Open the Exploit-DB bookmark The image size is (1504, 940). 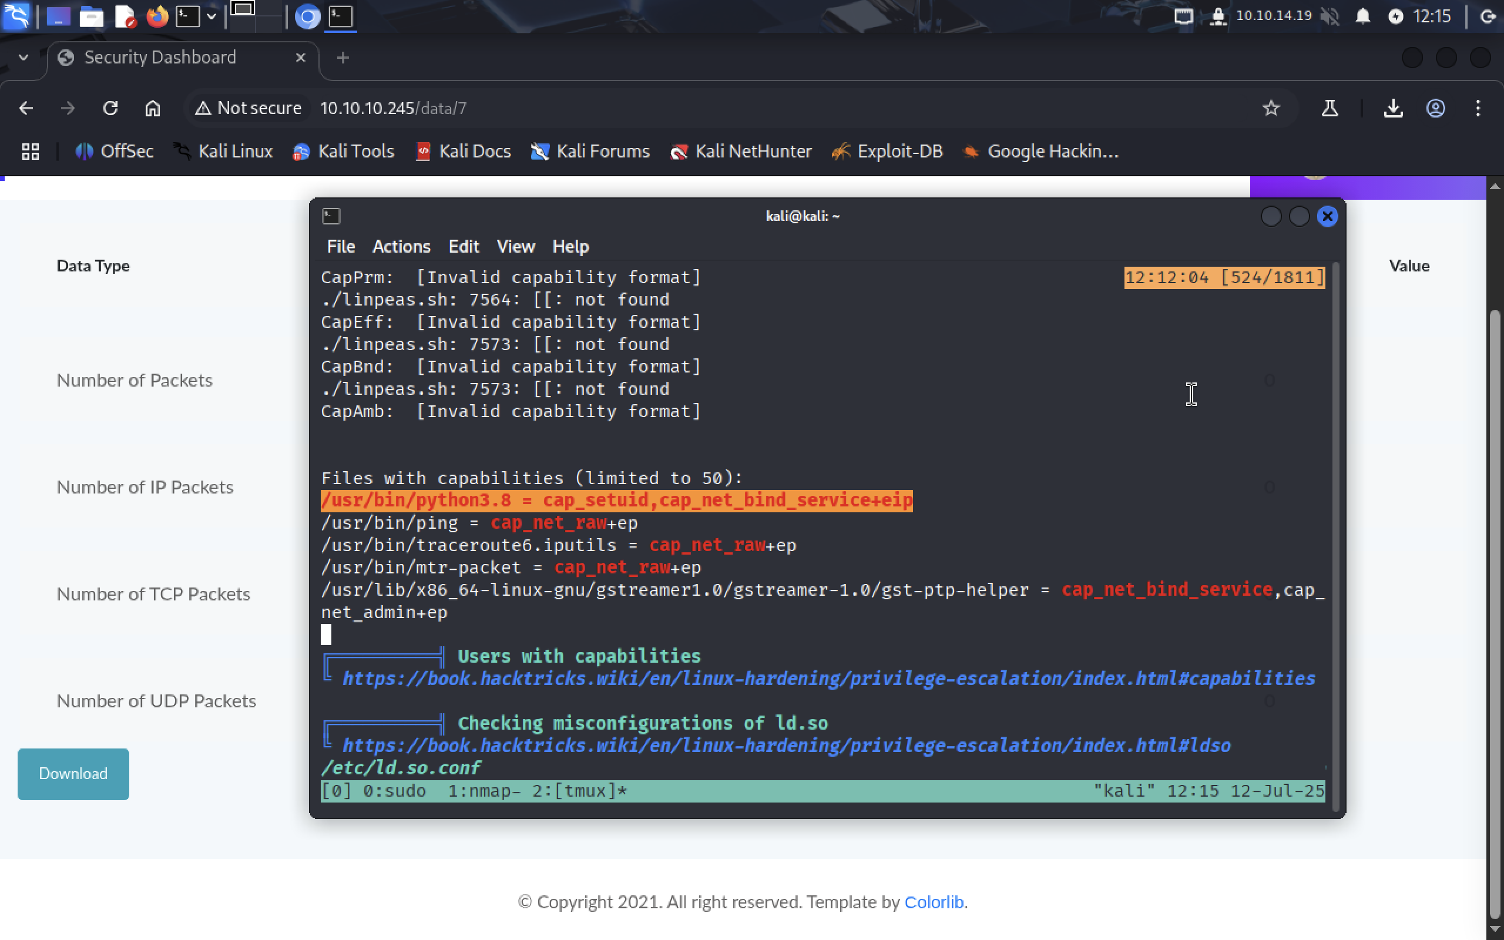tap(888, 151)
